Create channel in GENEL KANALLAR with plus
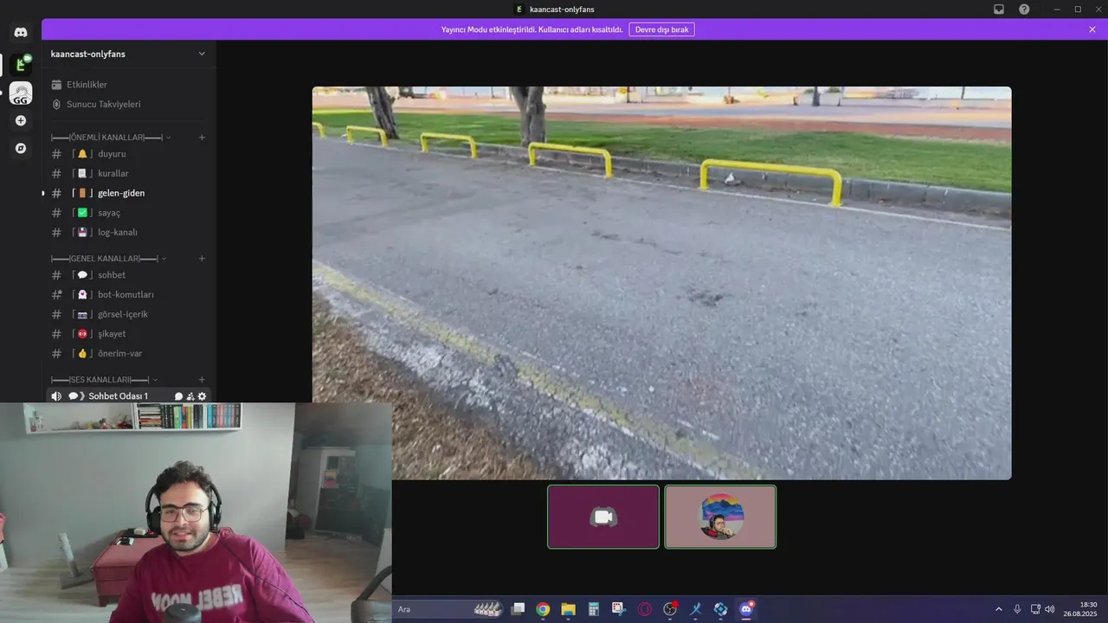This screenshot has width=1108, height=623. (x=202, y=259)
